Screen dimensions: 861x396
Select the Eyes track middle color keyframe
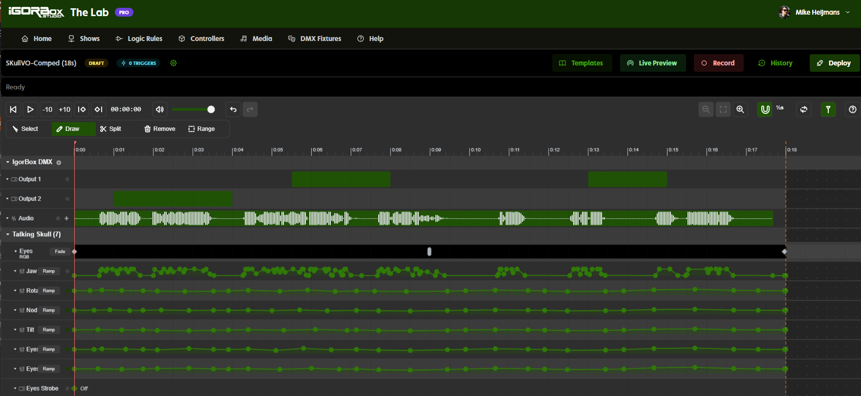click(430, 251)
